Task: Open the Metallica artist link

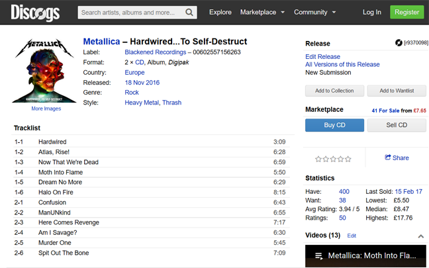Action: tap(101, 41)
